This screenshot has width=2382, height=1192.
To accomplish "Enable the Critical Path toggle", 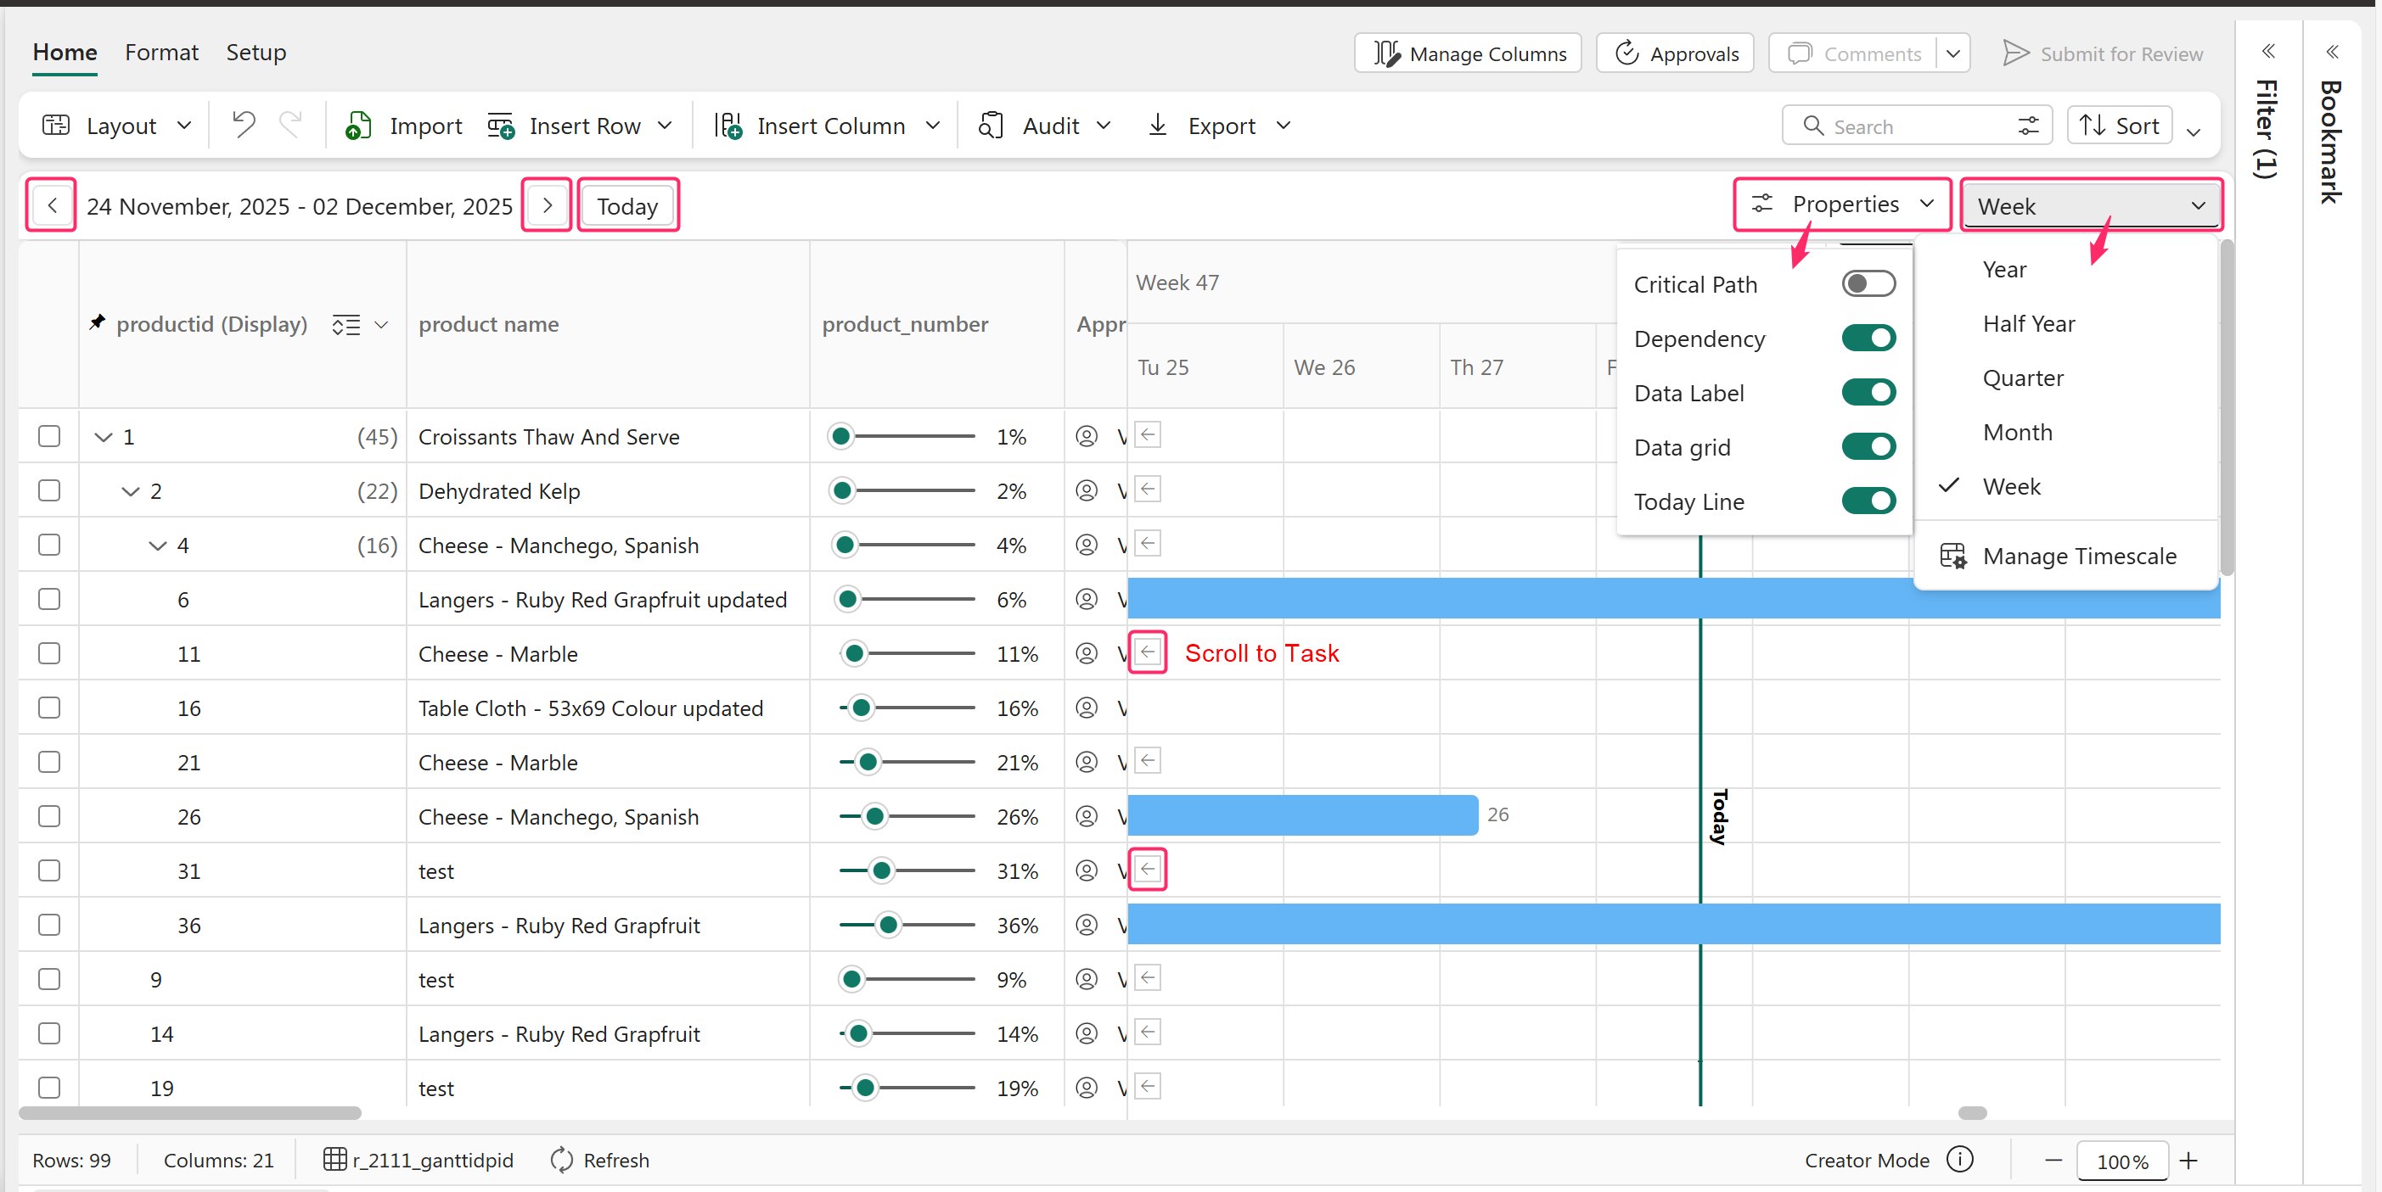I will (1867, 283).
